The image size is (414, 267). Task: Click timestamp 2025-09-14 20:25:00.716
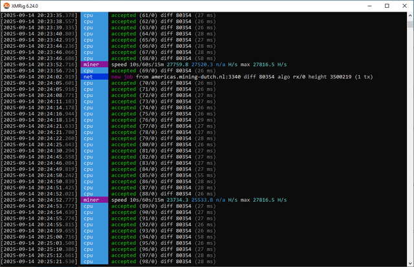pyautogui.click(x=39, y=237)
